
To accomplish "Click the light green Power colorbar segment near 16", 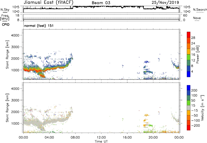I will 189,57.
